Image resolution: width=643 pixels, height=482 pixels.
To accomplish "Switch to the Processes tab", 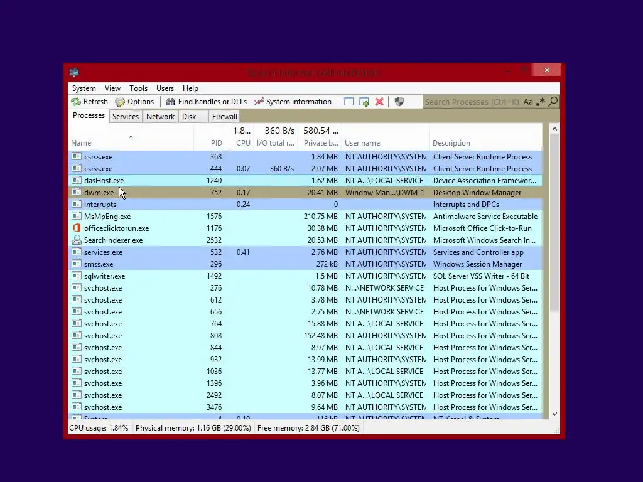I will click(89, 115).
